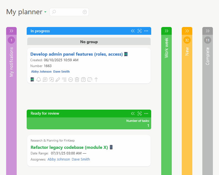The width and height of the screenshot is (219, 175).
Task: Expand the My notifications column
Action: 11,31
